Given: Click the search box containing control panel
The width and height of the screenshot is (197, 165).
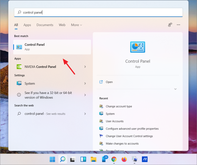Looking at the screenshot, I should click(x=98, y=12).
